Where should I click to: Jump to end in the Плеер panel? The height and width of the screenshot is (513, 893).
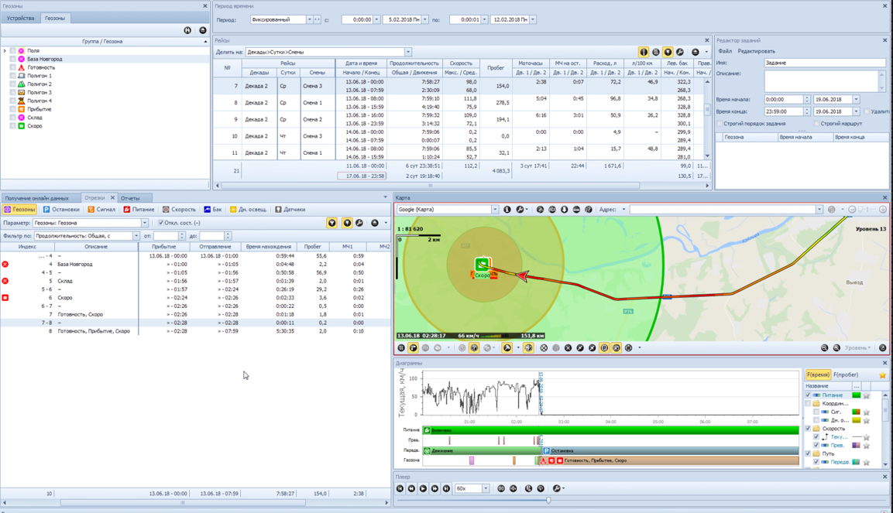tap(446, 488)
